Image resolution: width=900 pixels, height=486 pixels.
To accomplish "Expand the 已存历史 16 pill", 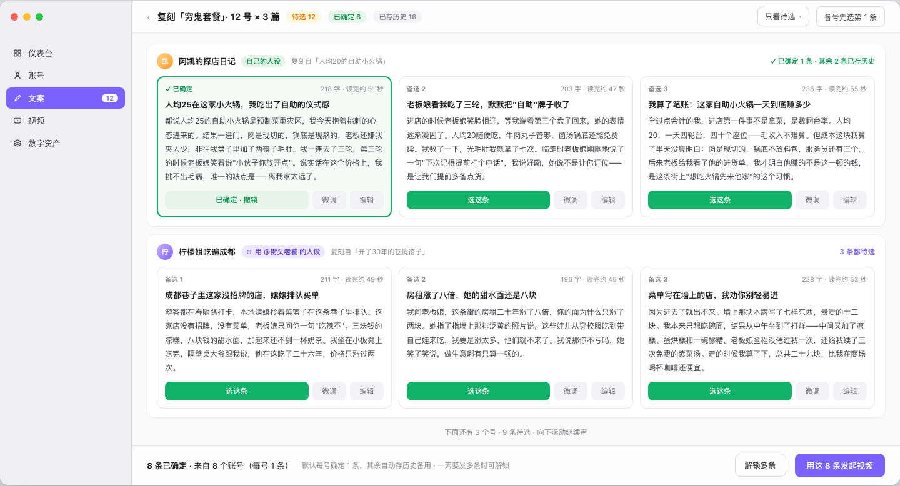I will click(x=397, y=17).
